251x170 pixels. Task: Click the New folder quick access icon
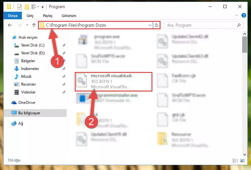pos(27,7)
